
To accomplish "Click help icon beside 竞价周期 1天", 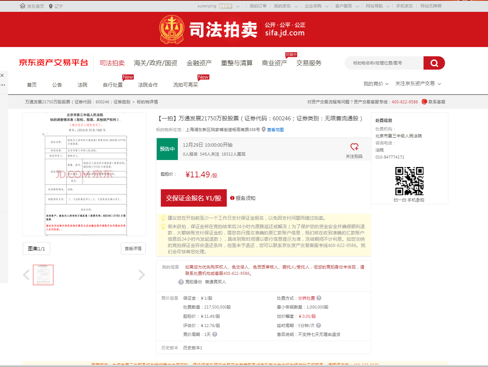I will tap(215, 334).
